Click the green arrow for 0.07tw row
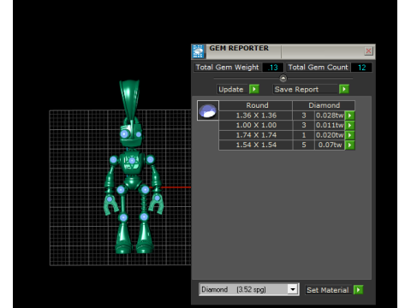Screen dimensions: 411x308 click(x=349, y=145)
